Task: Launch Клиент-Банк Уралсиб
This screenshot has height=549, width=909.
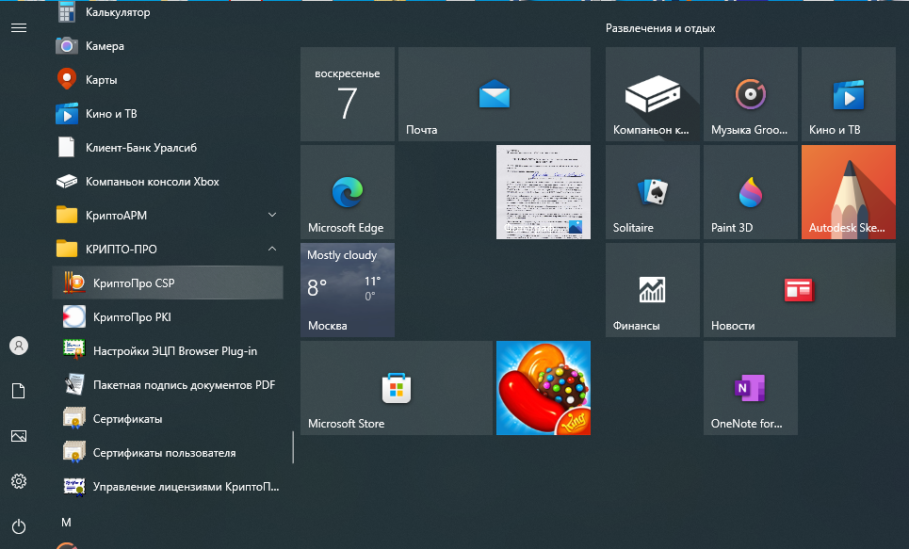Action: pos(168,147)
